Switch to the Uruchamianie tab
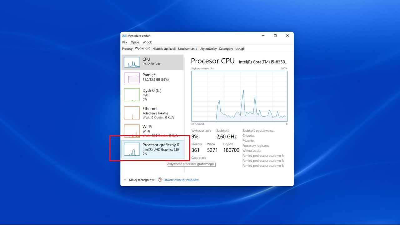This screenshot has width=400, height=225. pos(187,48)
